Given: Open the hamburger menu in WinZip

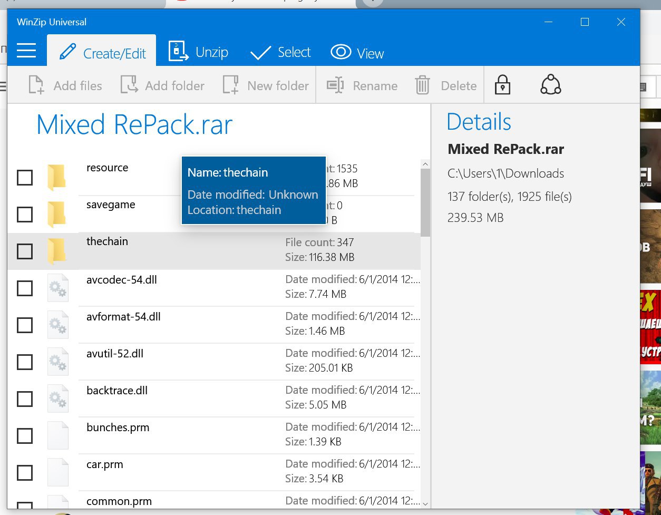Looking at the screenshot, I should (26, 51).
